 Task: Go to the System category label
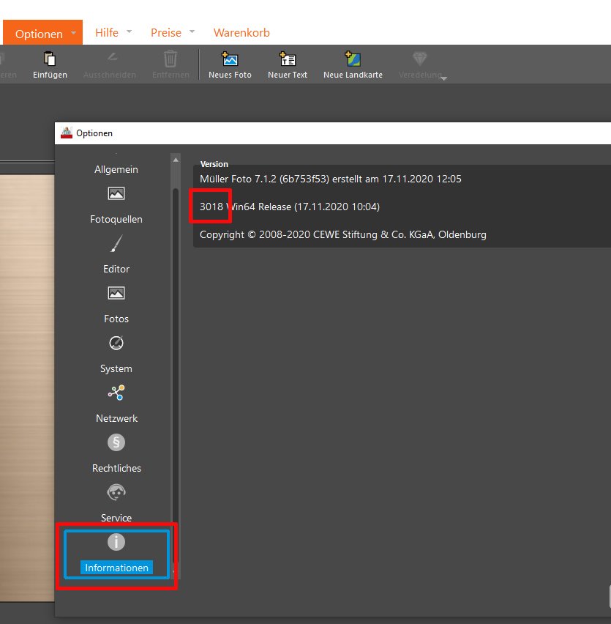click(x=116, y=369)
